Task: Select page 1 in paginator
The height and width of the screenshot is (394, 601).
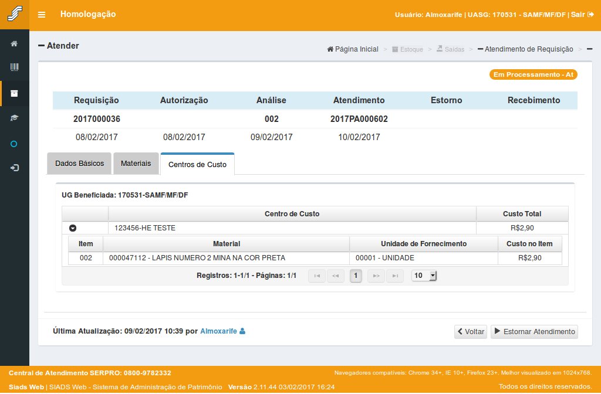Action: point(356,276)
